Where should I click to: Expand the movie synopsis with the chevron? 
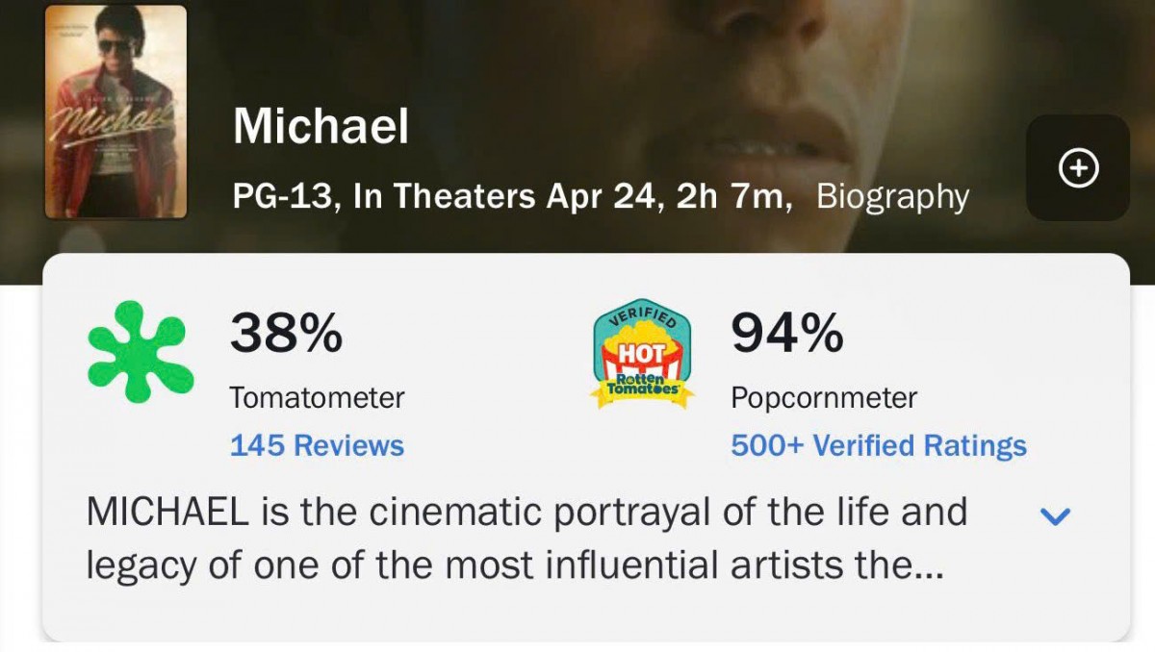click(x=1056, y=516)
